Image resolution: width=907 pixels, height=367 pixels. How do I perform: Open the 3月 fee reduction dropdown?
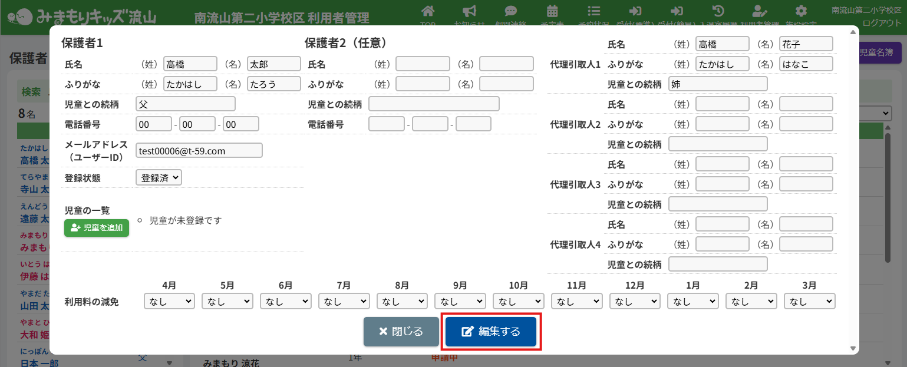pyautogui.click(x=809, y=301)
